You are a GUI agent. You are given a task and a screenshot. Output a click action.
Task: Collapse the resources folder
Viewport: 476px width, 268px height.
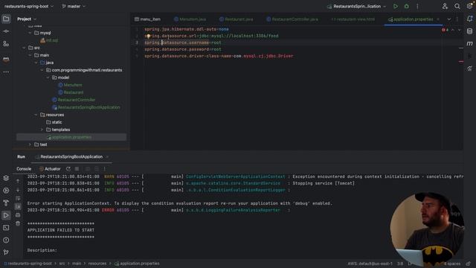coord(36,115)
